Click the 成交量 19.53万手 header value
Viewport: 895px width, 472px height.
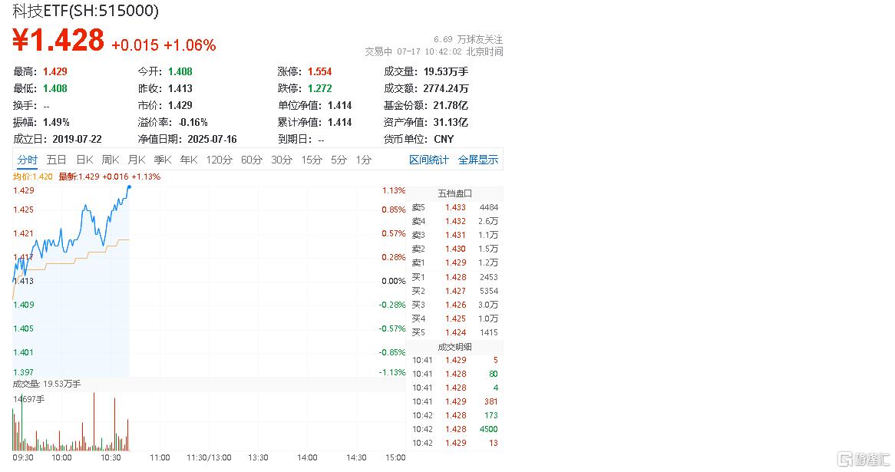click(446, 71)
